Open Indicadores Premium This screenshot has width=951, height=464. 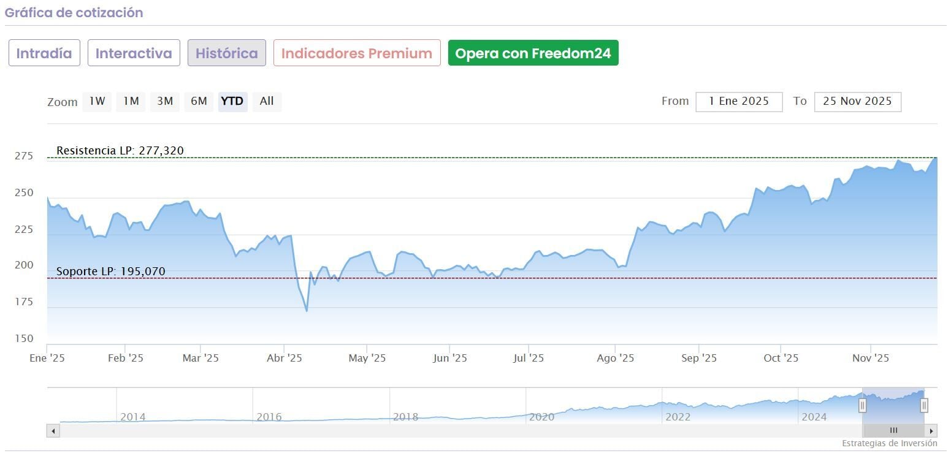click(357, 53)
